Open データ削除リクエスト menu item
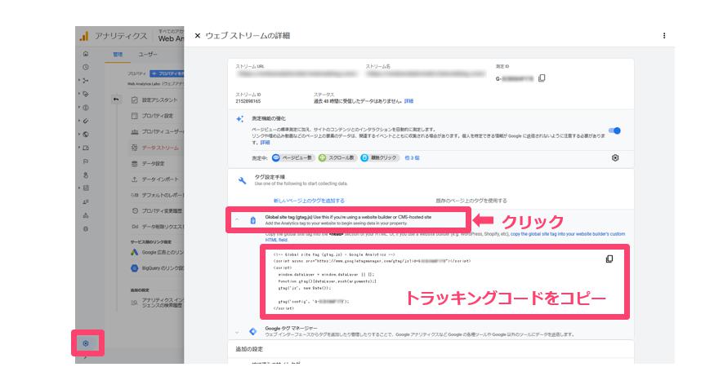 [157, 227]
